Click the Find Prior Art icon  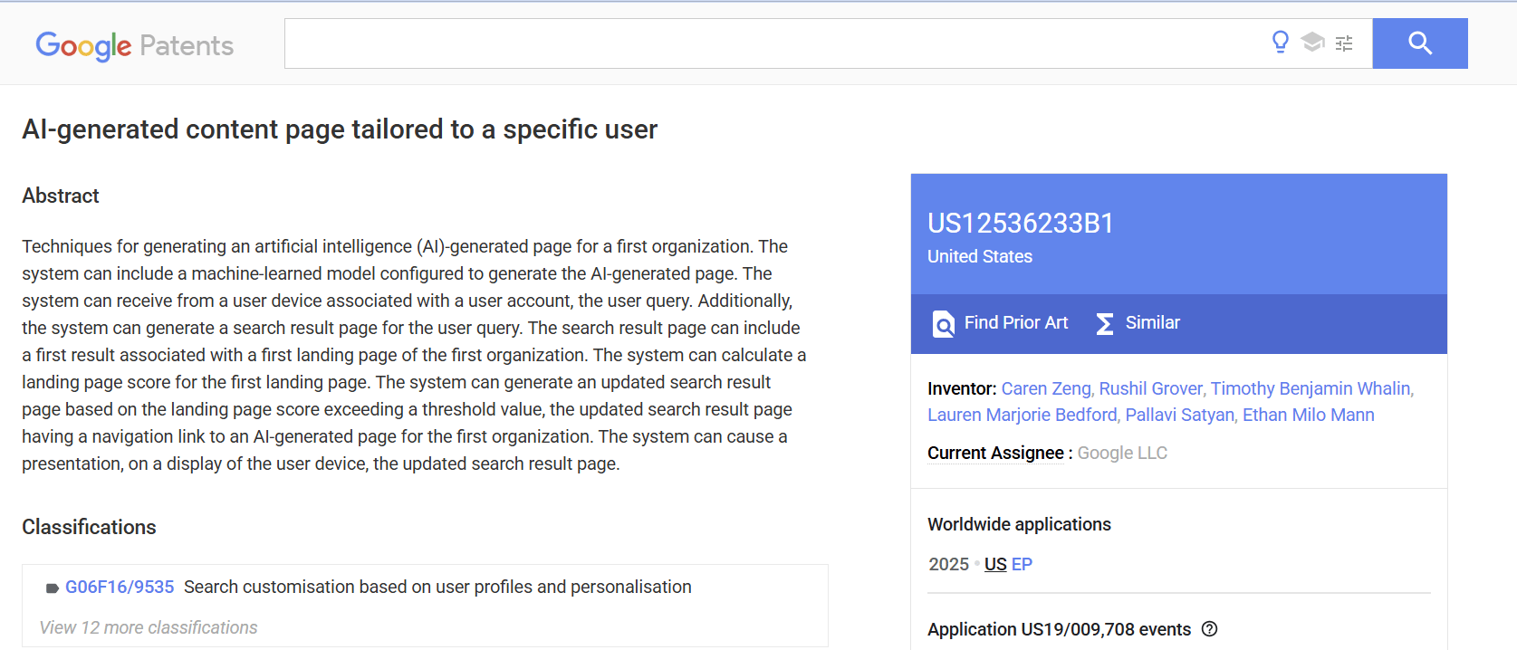click(943, 324)
